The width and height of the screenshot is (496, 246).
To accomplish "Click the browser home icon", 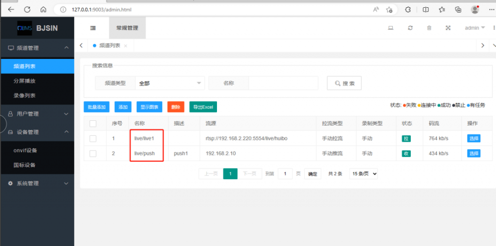I will (x=43, y=9).
